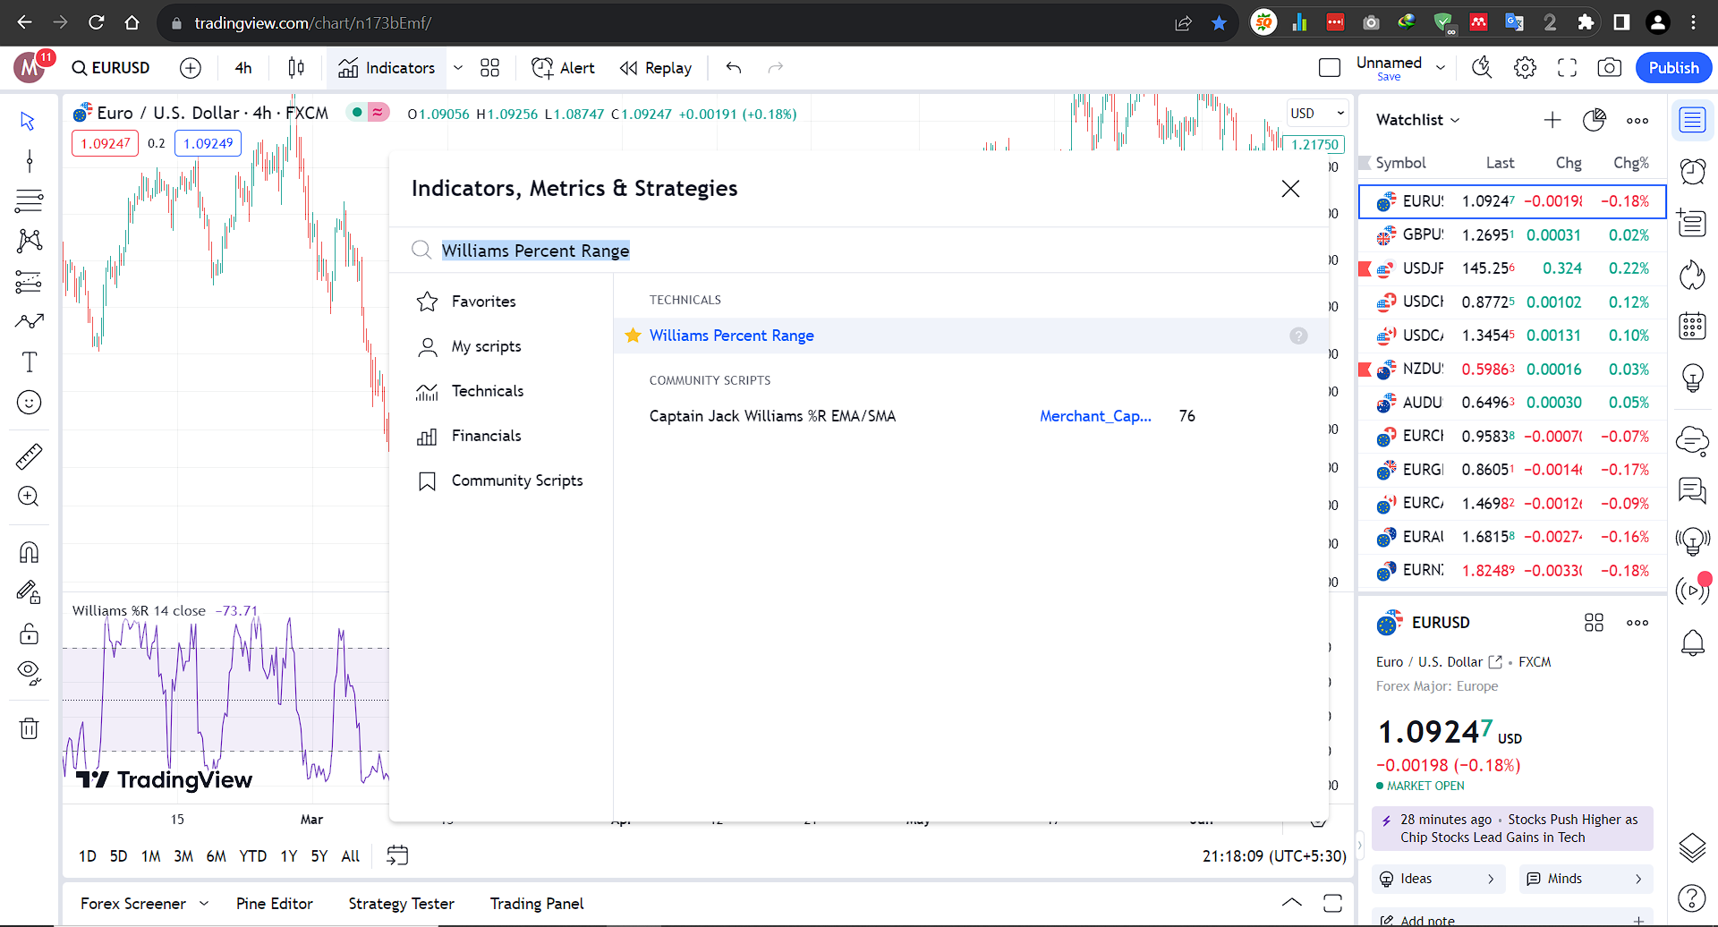Open advanced view pie icon in watchlist
Image resolution: width=1718 pixels, height=927 pixels.
(1595, 120)
